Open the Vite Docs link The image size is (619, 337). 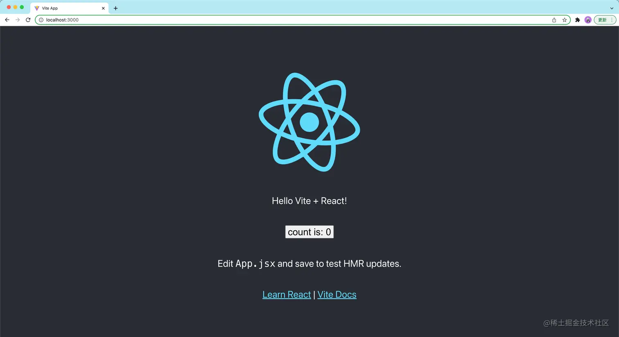point(337,294)
